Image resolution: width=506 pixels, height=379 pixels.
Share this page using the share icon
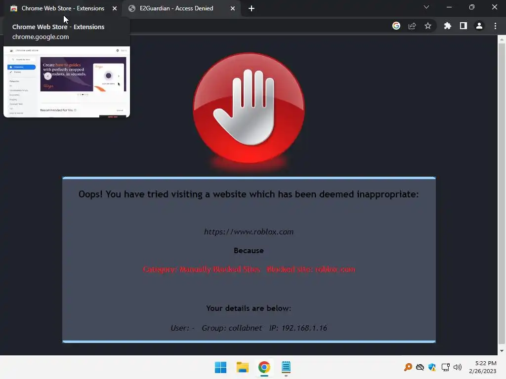click(412, 26)
